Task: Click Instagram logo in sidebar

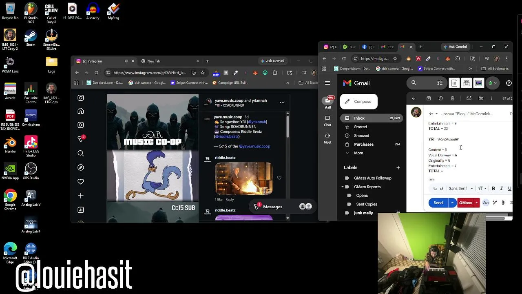Action: (81, 98)
